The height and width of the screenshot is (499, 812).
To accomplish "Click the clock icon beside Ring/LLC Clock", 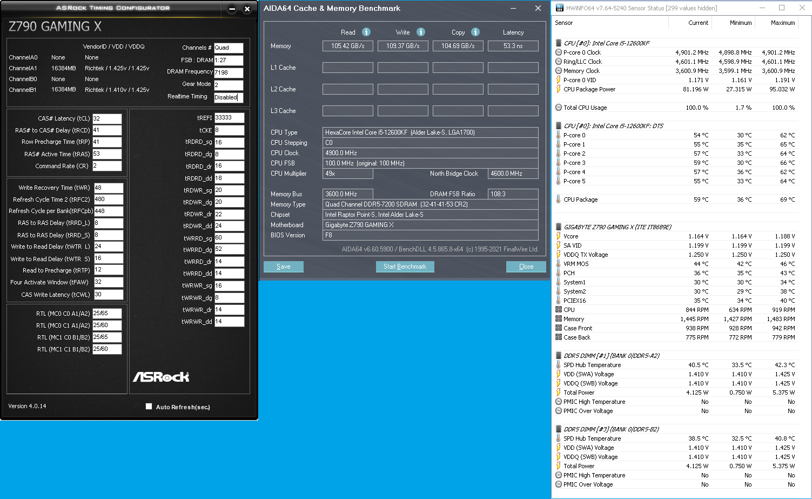I will click(559, 62).
